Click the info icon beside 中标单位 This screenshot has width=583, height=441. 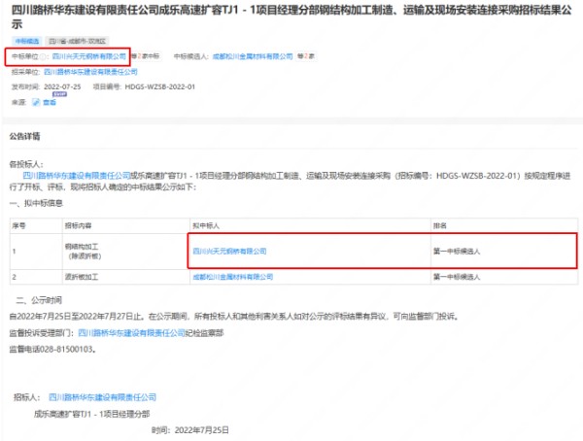click(x=43, y=56)
